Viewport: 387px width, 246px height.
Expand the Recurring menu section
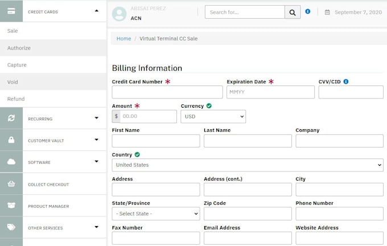tap(96, 118)
